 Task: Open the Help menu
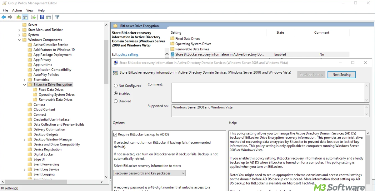tap(41, 10)
